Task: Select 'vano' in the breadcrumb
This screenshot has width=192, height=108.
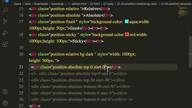Action: point(28,4)
